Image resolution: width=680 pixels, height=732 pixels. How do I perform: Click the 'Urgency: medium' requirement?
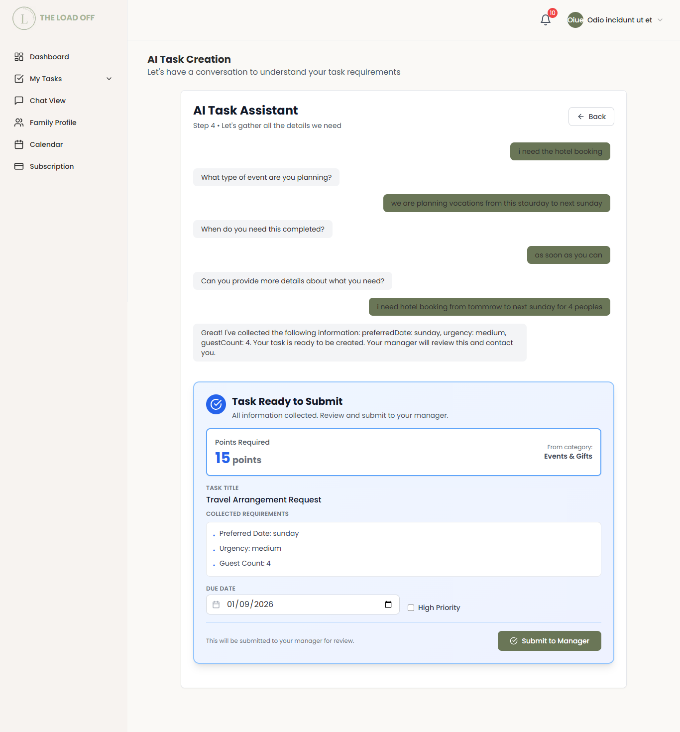tap(250, 548)
